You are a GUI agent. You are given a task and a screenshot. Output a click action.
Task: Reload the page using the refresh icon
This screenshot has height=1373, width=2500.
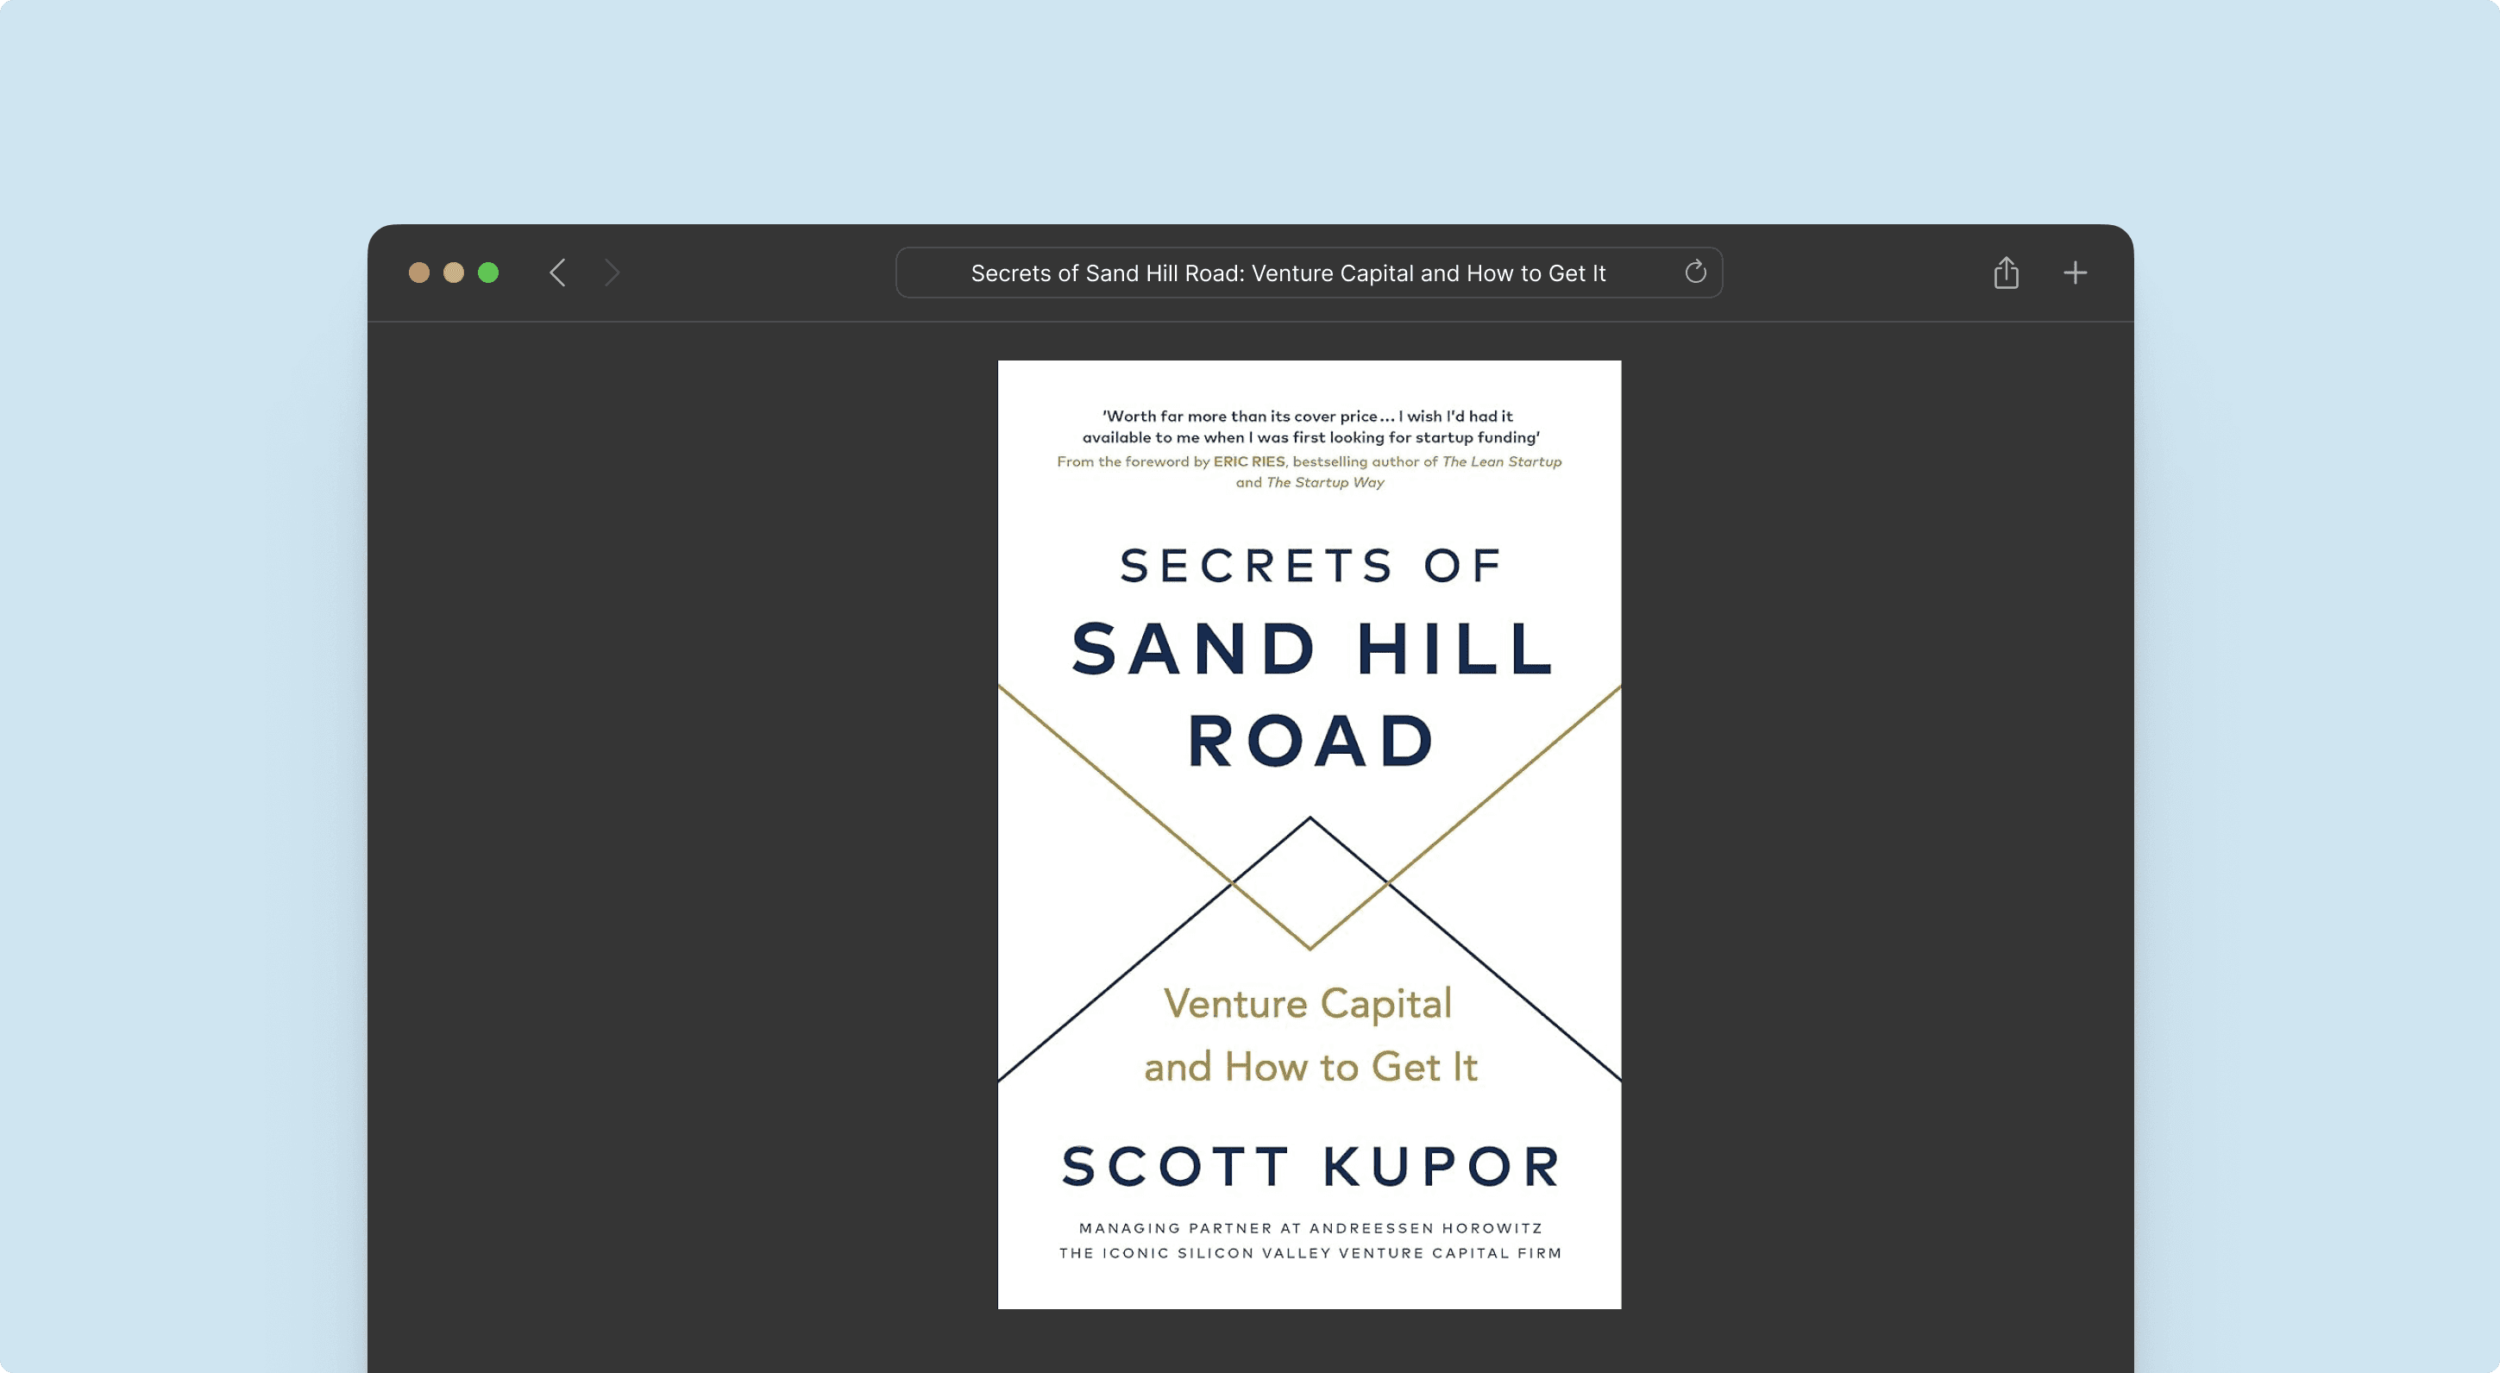[x=1694, y=272]
